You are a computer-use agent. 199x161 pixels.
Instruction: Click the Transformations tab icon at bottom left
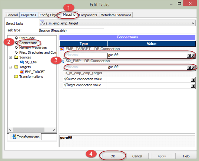pos(14,137)
